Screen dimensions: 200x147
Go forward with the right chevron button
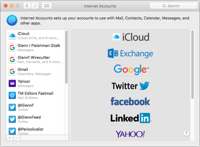tap(35, 6)
